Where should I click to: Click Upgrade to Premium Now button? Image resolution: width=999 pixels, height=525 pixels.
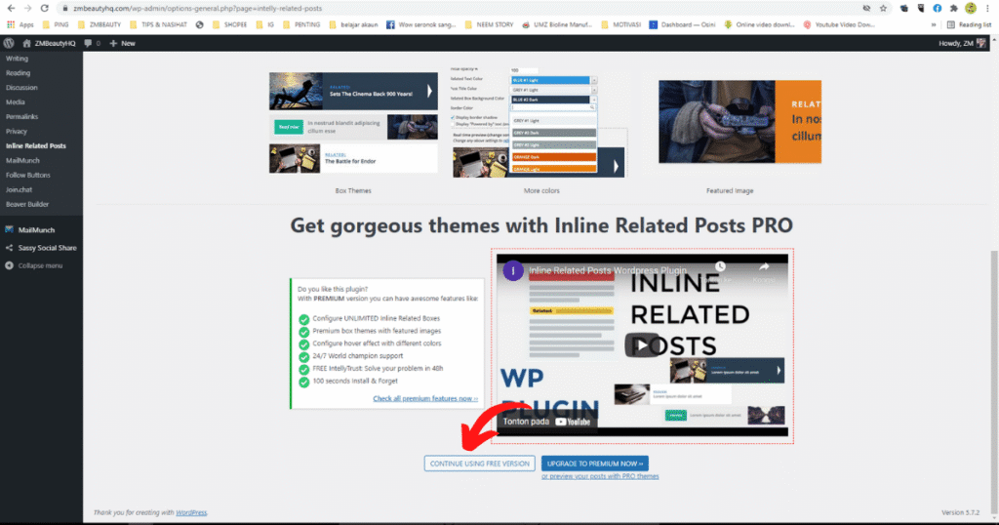point(595,464)
